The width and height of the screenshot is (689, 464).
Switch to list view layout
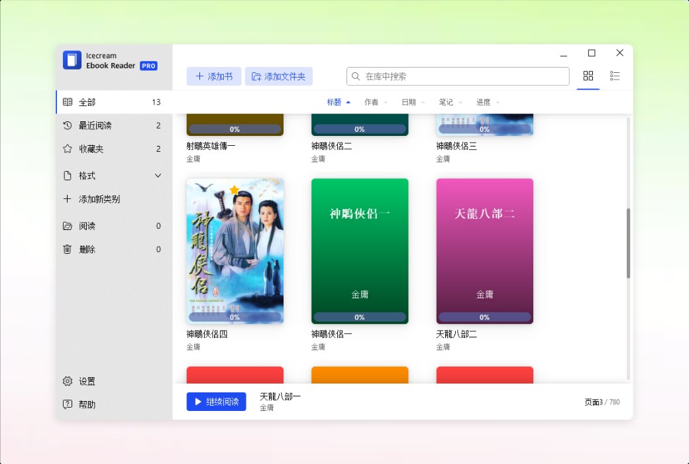pos(615,76)
